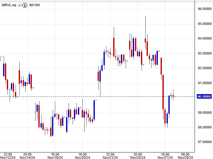Select the Nov/20/24 16:00 time label
213x159 pixels.
(82, 156)
